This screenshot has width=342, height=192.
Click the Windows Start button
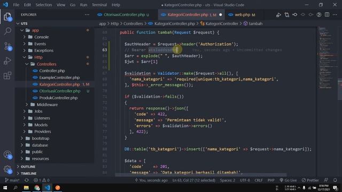point(5,188)
